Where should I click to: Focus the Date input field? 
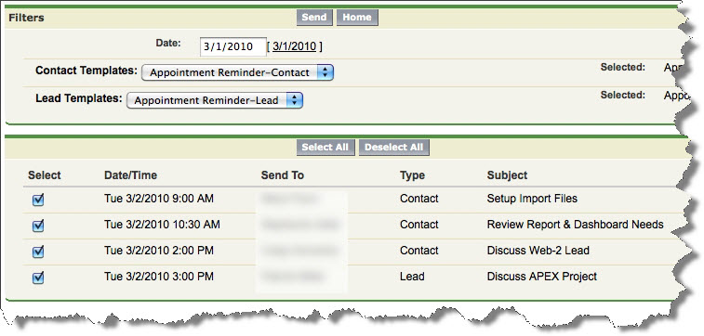(233, 46)
